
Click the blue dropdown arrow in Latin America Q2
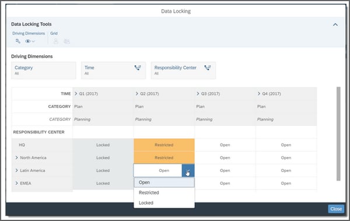(188, 170)
